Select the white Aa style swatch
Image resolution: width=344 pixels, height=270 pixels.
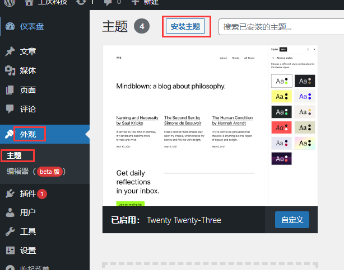pos(282,81)
